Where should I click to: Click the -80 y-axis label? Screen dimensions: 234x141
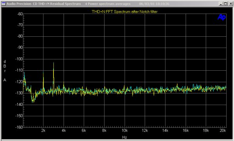pyautogui.click(x=20, y=36)
